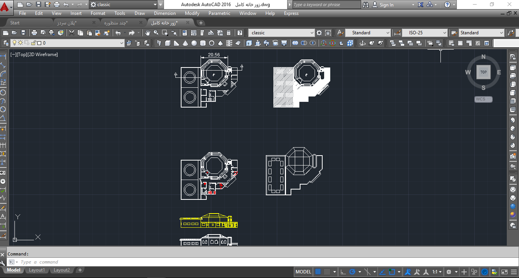This screenshot has height=278, width=519.
Task: Select the Cone solid modeling icon
Action: coord(185,43)
